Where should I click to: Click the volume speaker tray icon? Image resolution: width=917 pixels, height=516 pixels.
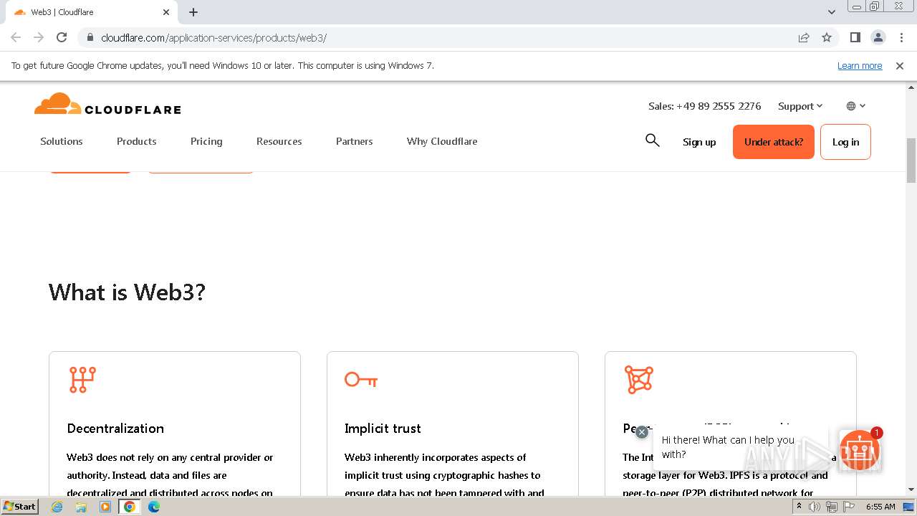tap(815, 507)
